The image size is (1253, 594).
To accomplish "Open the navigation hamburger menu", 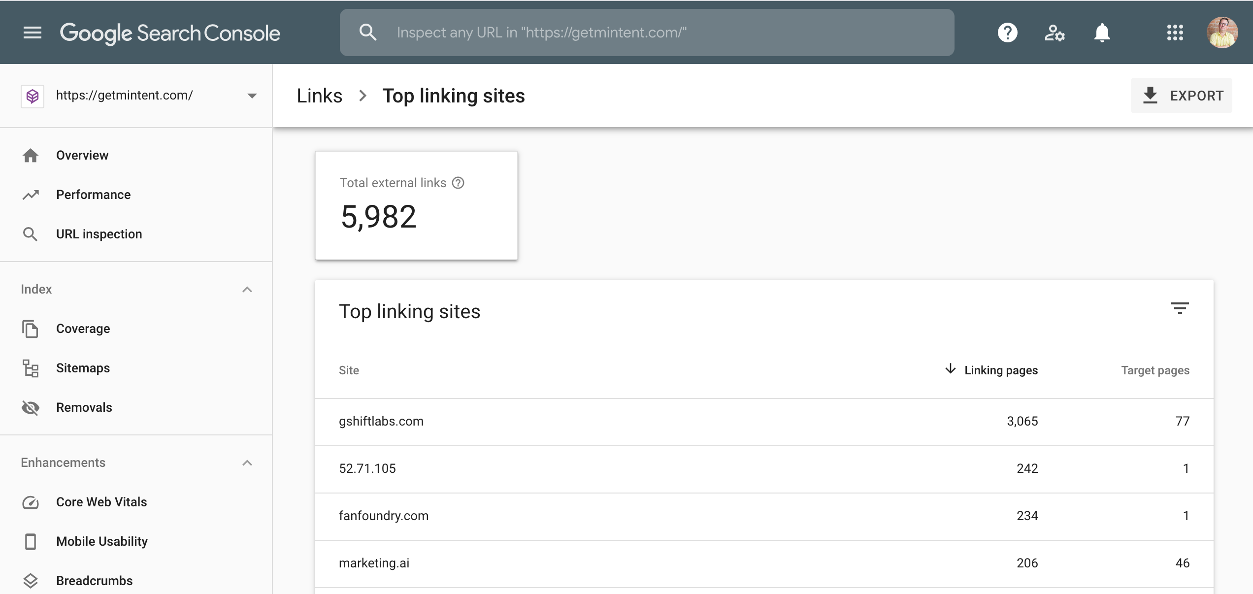I will pyautogui.click(x=32, y=32).
